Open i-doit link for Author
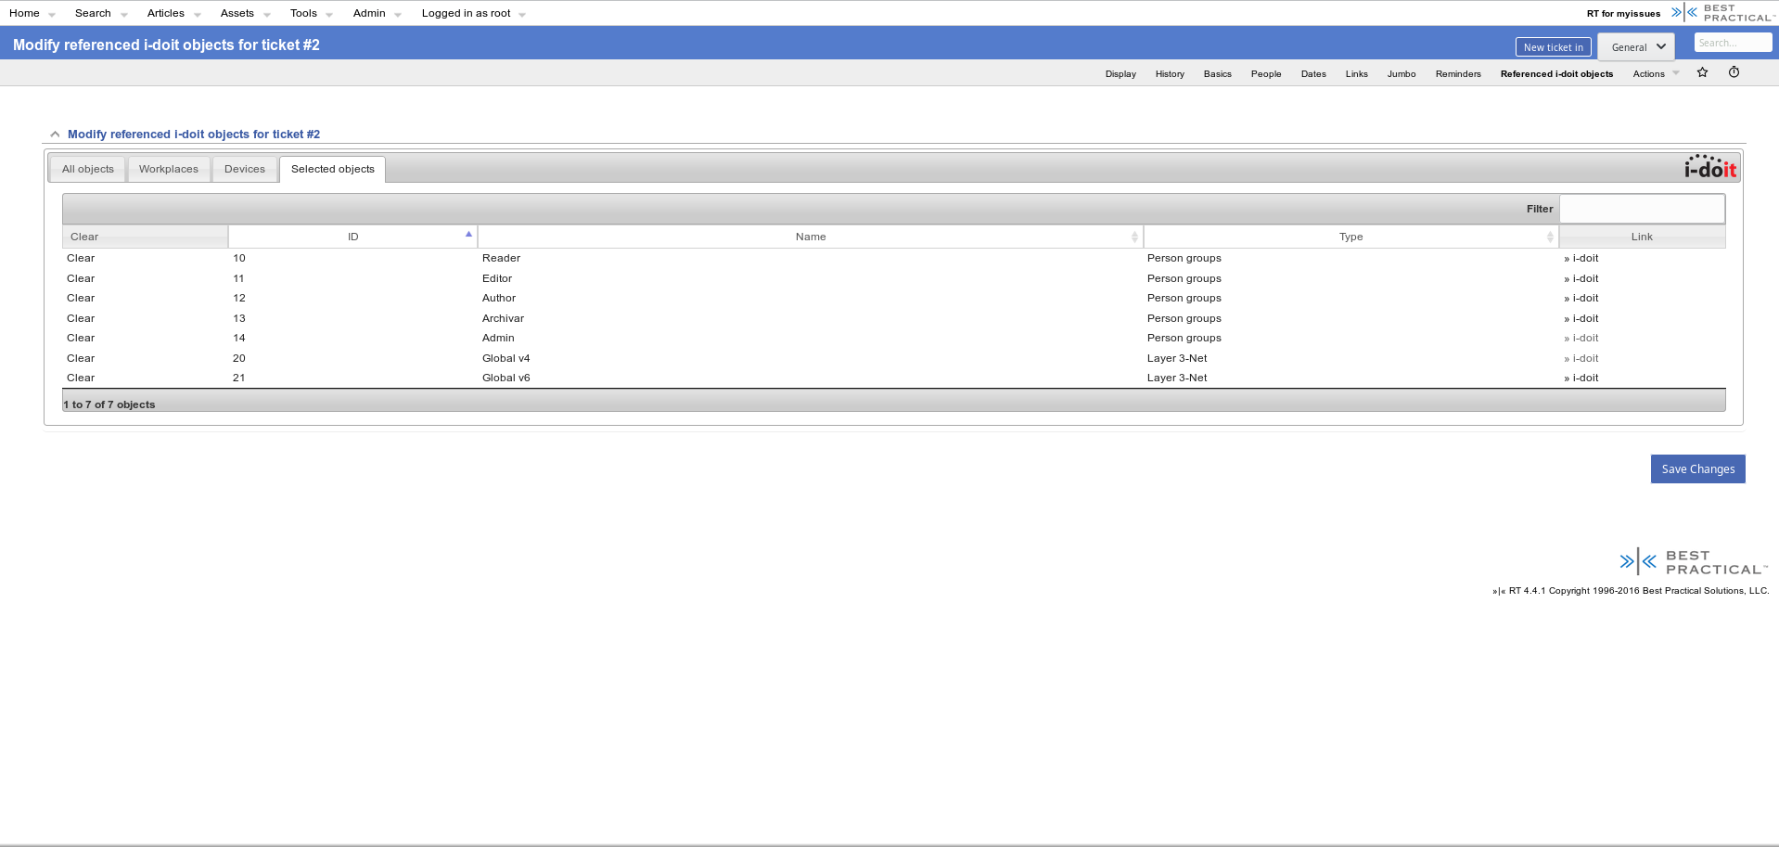1779x847 pixels. click(1581, 298)
